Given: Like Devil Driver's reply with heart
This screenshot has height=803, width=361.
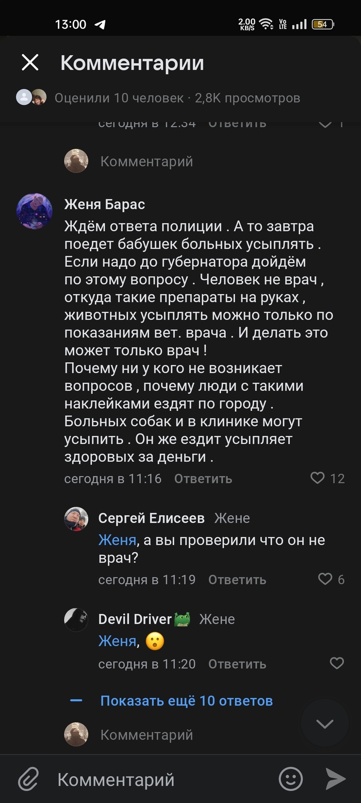Looking at the screenshot, I should pos(337,663).
